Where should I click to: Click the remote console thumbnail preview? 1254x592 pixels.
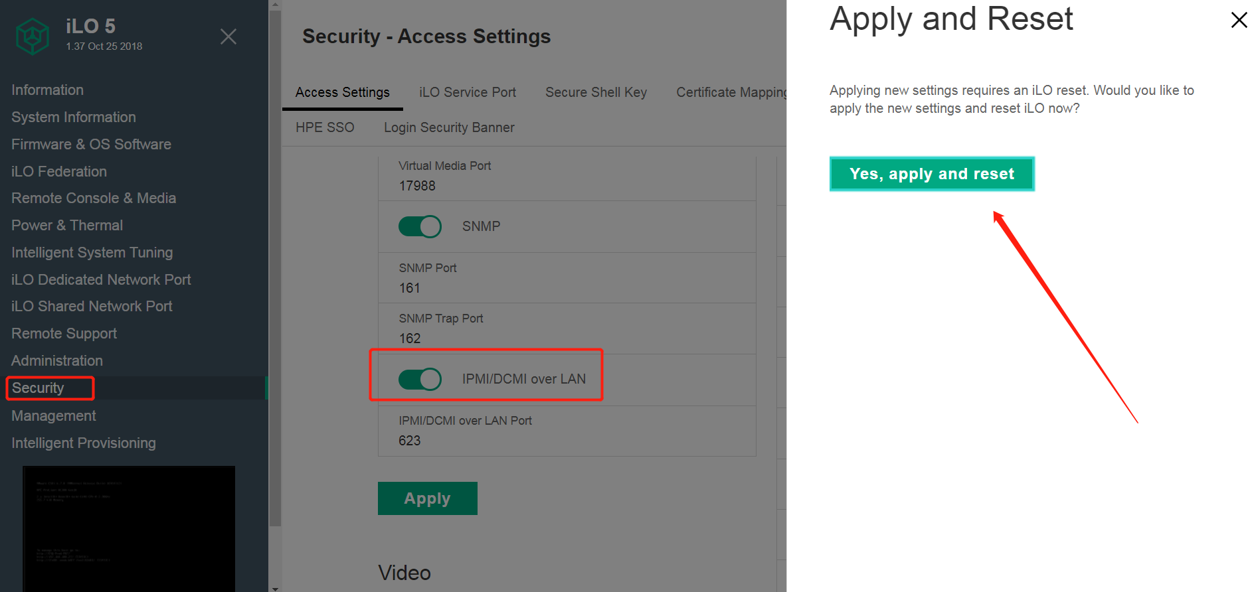click(x=128, y=528)
